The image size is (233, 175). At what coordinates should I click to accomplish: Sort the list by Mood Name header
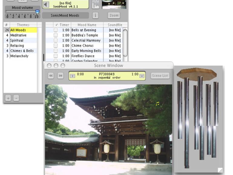click(87, 25)
